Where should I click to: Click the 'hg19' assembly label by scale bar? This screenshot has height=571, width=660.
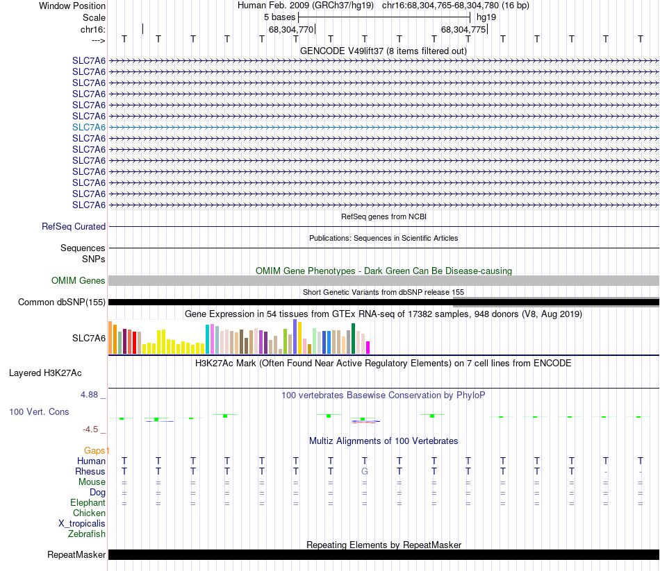(486, 17)
